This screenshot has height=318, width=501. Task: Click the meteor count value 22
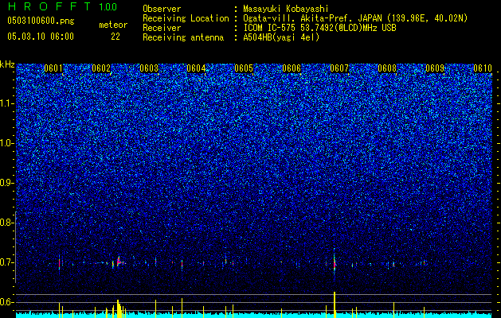point(115,37)
